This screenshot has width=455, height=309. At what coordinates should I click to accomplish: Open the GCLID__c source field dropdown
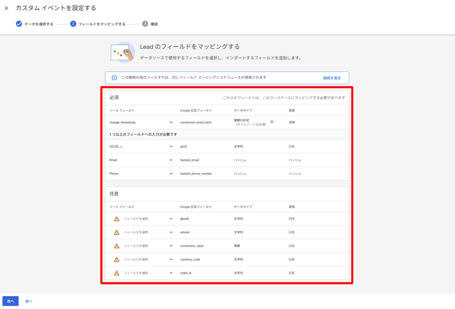(x=171, y=146)
